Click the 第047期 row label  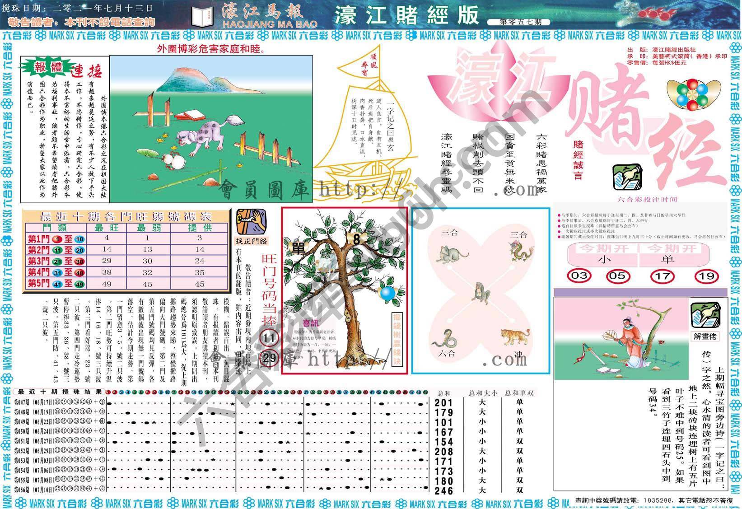click(21, 402)
